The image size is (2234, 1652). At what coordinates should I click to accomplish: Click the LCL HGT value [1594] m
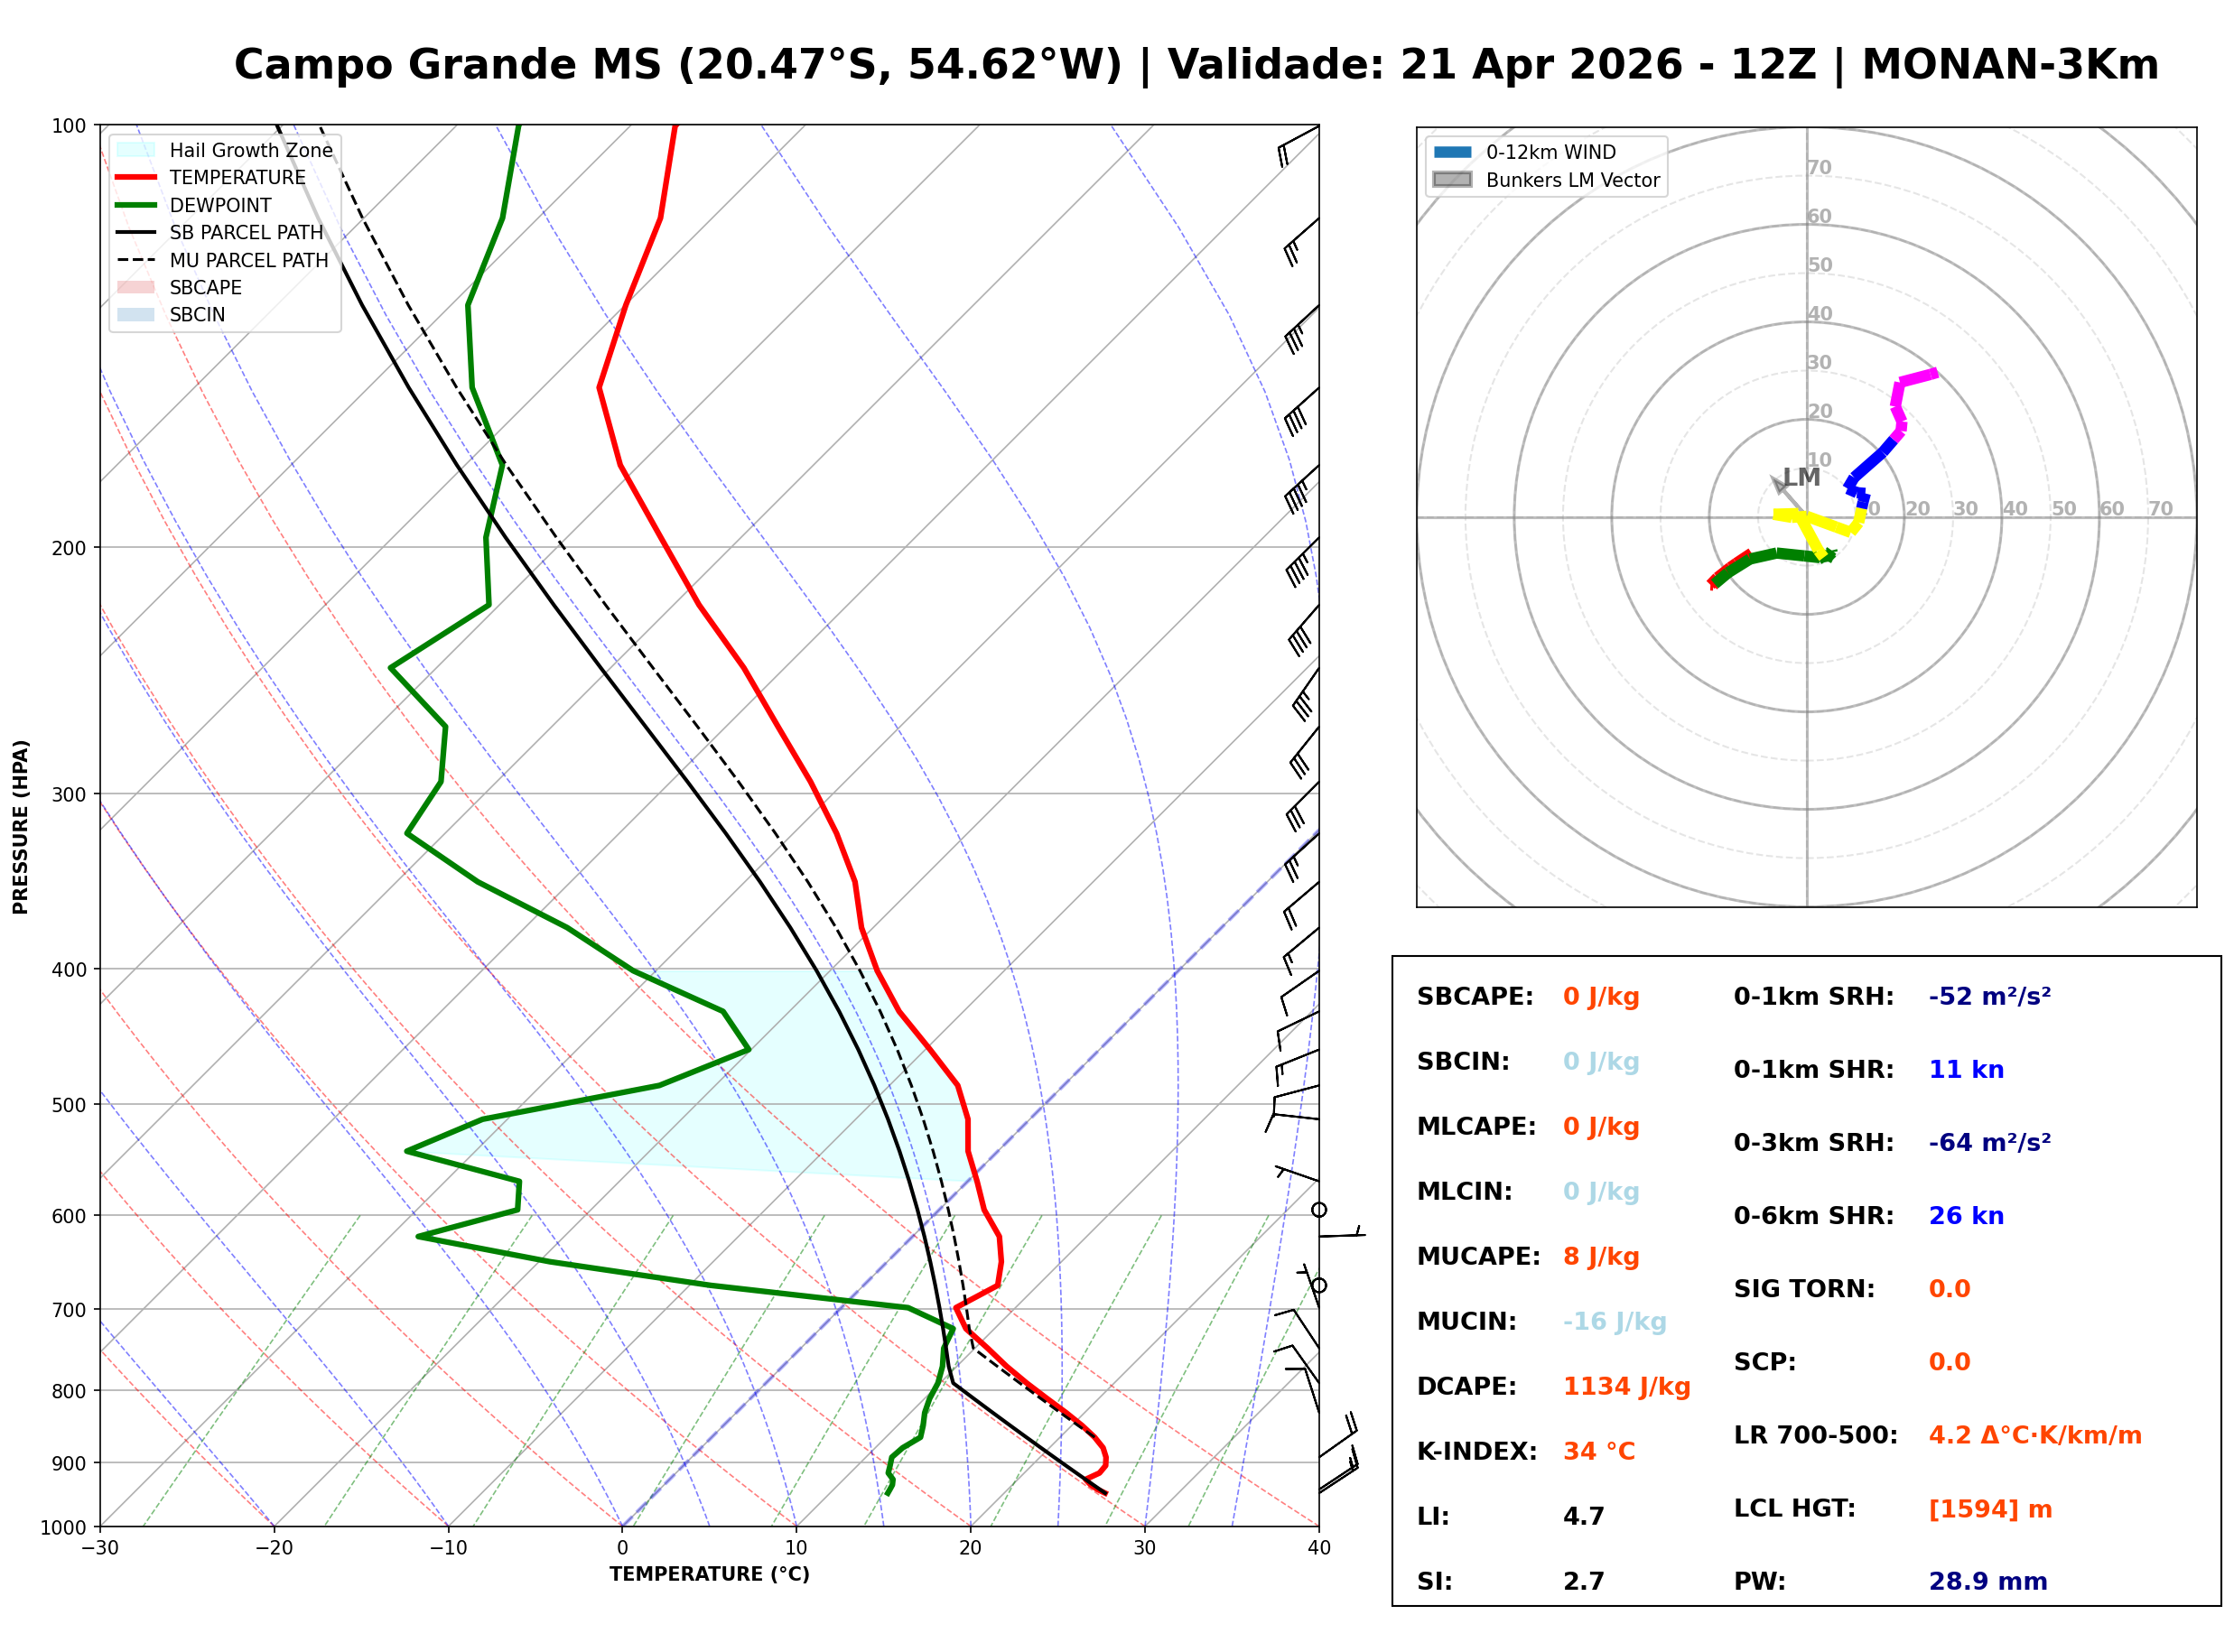tap(1991, 1510)
